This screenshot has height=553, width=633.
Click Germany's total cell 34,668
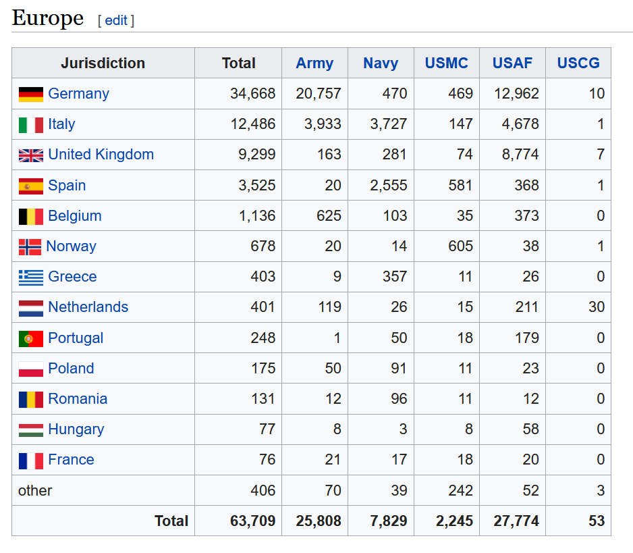pos(252,94)
